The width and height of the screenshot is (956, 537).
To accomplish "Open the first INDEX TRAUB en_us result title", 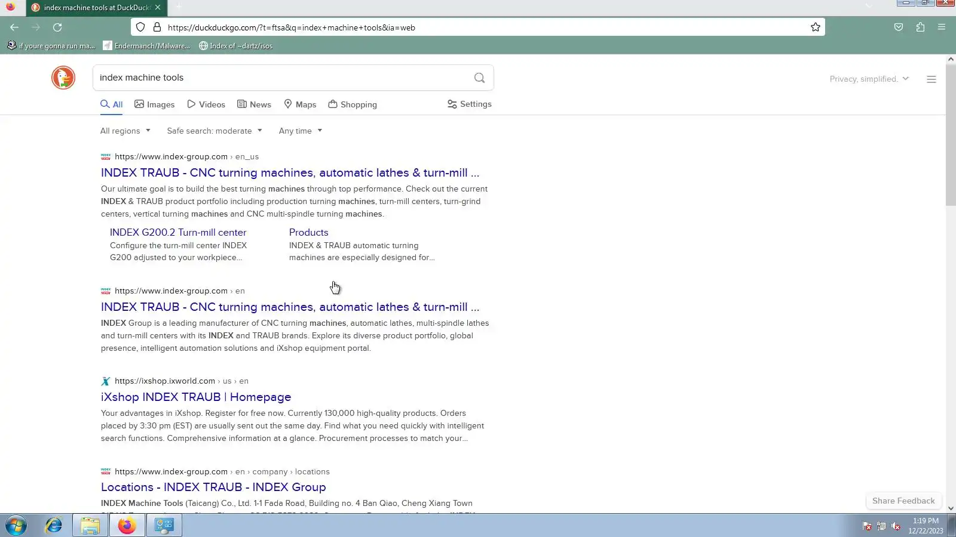I will coord(290,173).
